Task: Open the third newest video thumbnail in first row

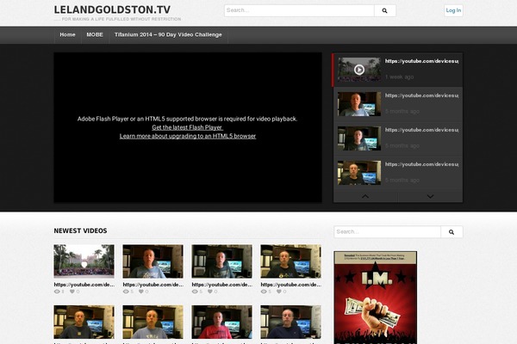Action: click(x=222, y=261)
